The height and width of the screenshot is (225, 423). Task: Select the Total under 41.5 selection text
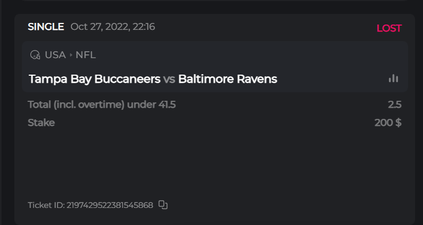tap(102, 105)
